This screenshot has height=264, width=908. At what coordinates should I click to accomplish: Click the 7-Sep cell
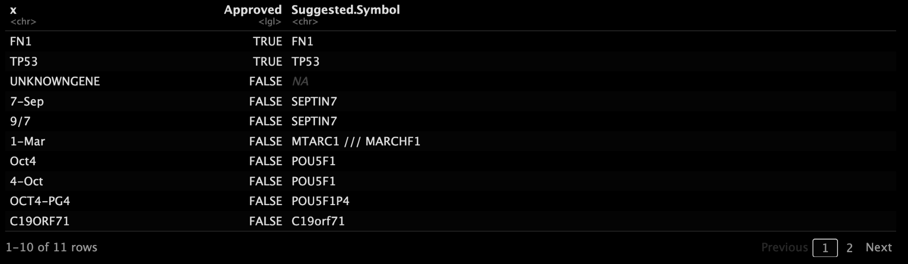point(27,101)
